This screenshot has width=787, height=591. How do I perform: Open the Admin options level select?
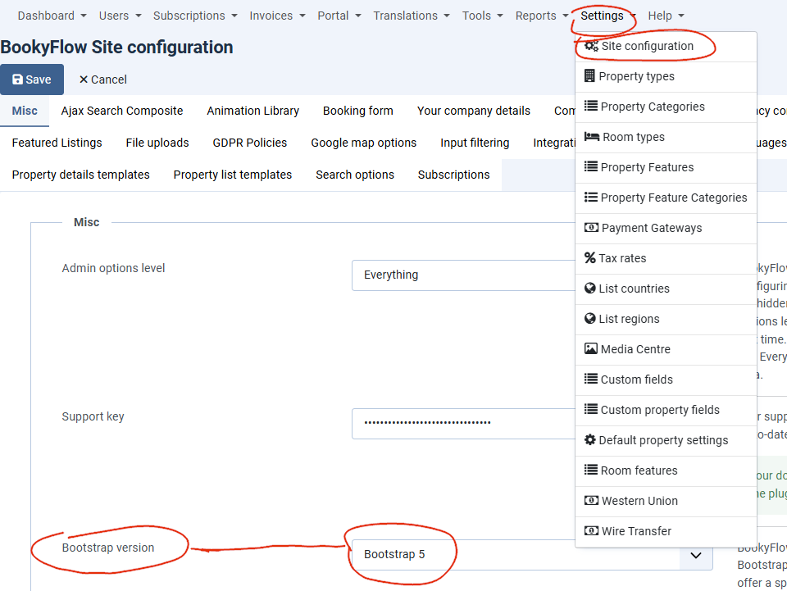462,275
